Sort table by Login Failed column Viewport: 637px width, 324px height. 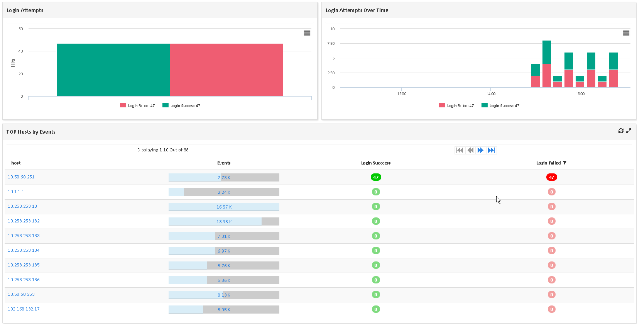(x=549, y=163)
